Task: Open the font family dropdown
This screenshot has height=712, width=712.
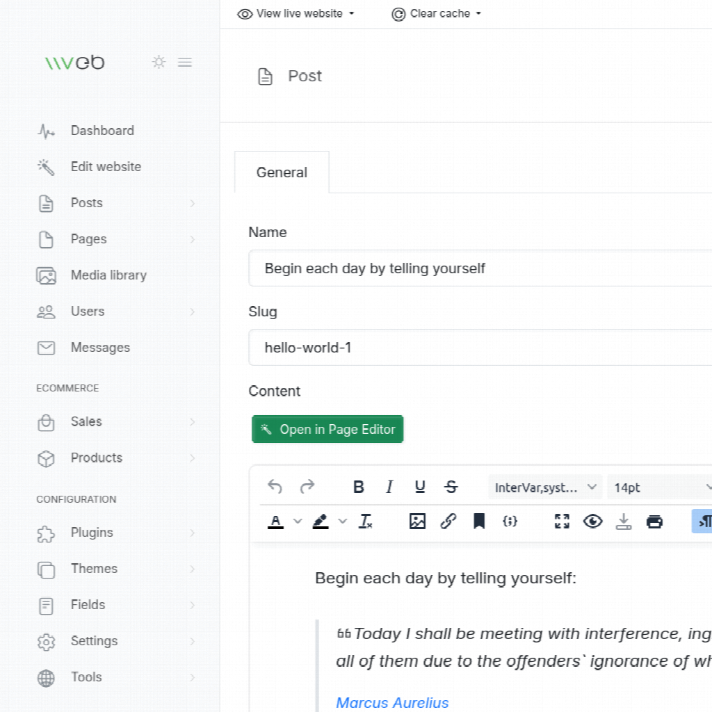Action: click(544, 487)
